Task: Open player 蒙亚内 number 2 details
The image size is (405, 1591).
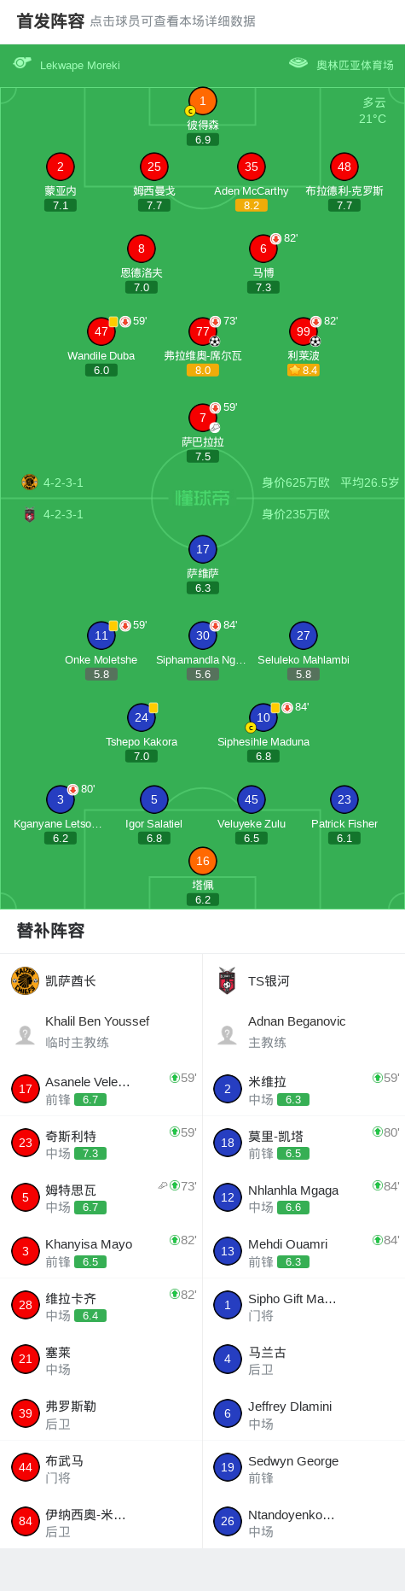Action: [61, 167]
